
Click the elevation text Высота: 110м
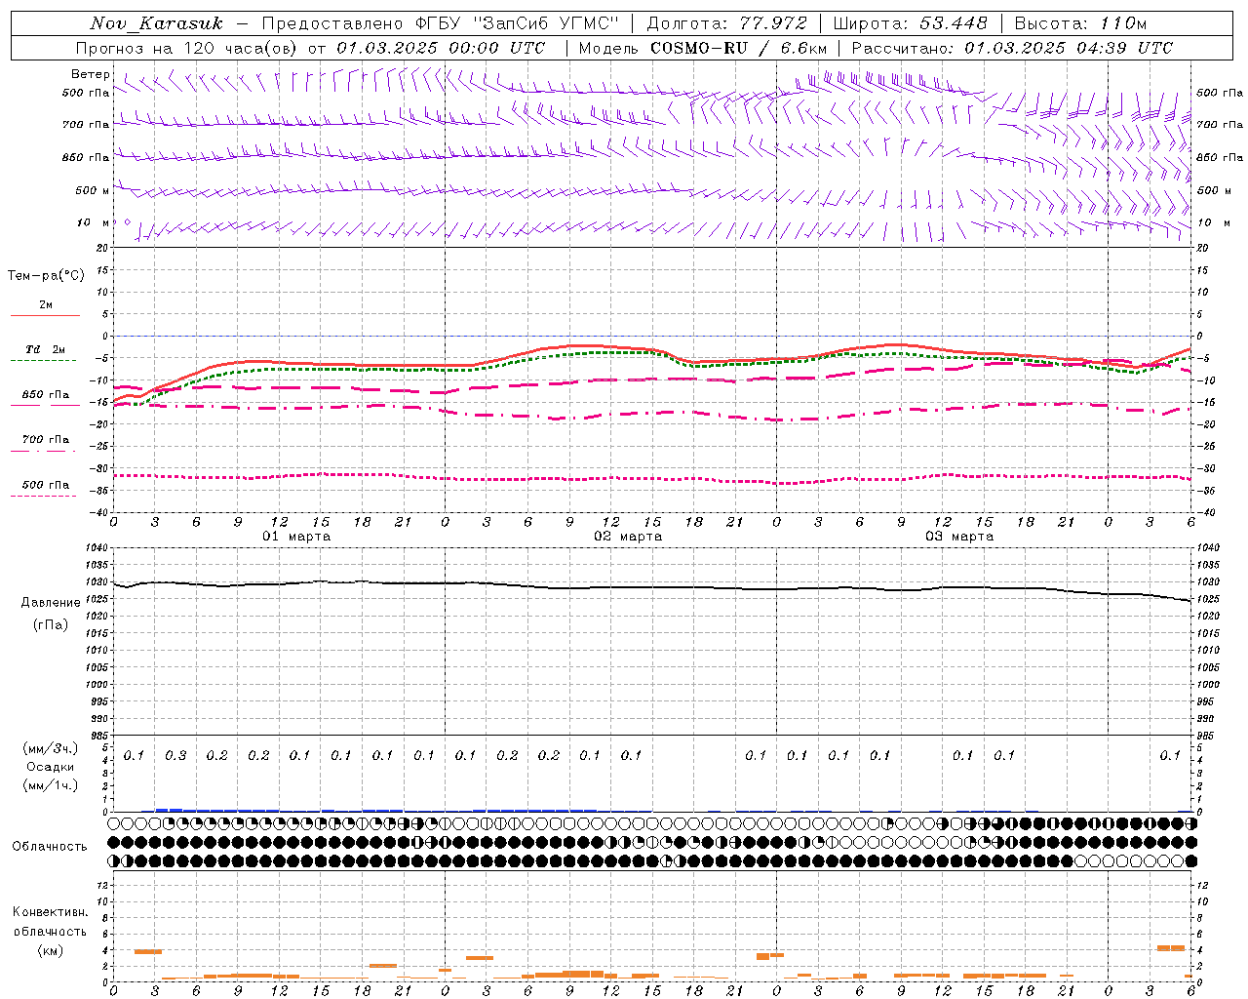pos(1080,23)
